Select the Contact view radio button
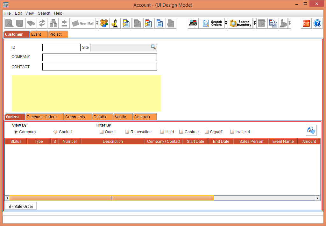Image resolution: width=326 pixels, height=226 pixels. click(55, 132)
